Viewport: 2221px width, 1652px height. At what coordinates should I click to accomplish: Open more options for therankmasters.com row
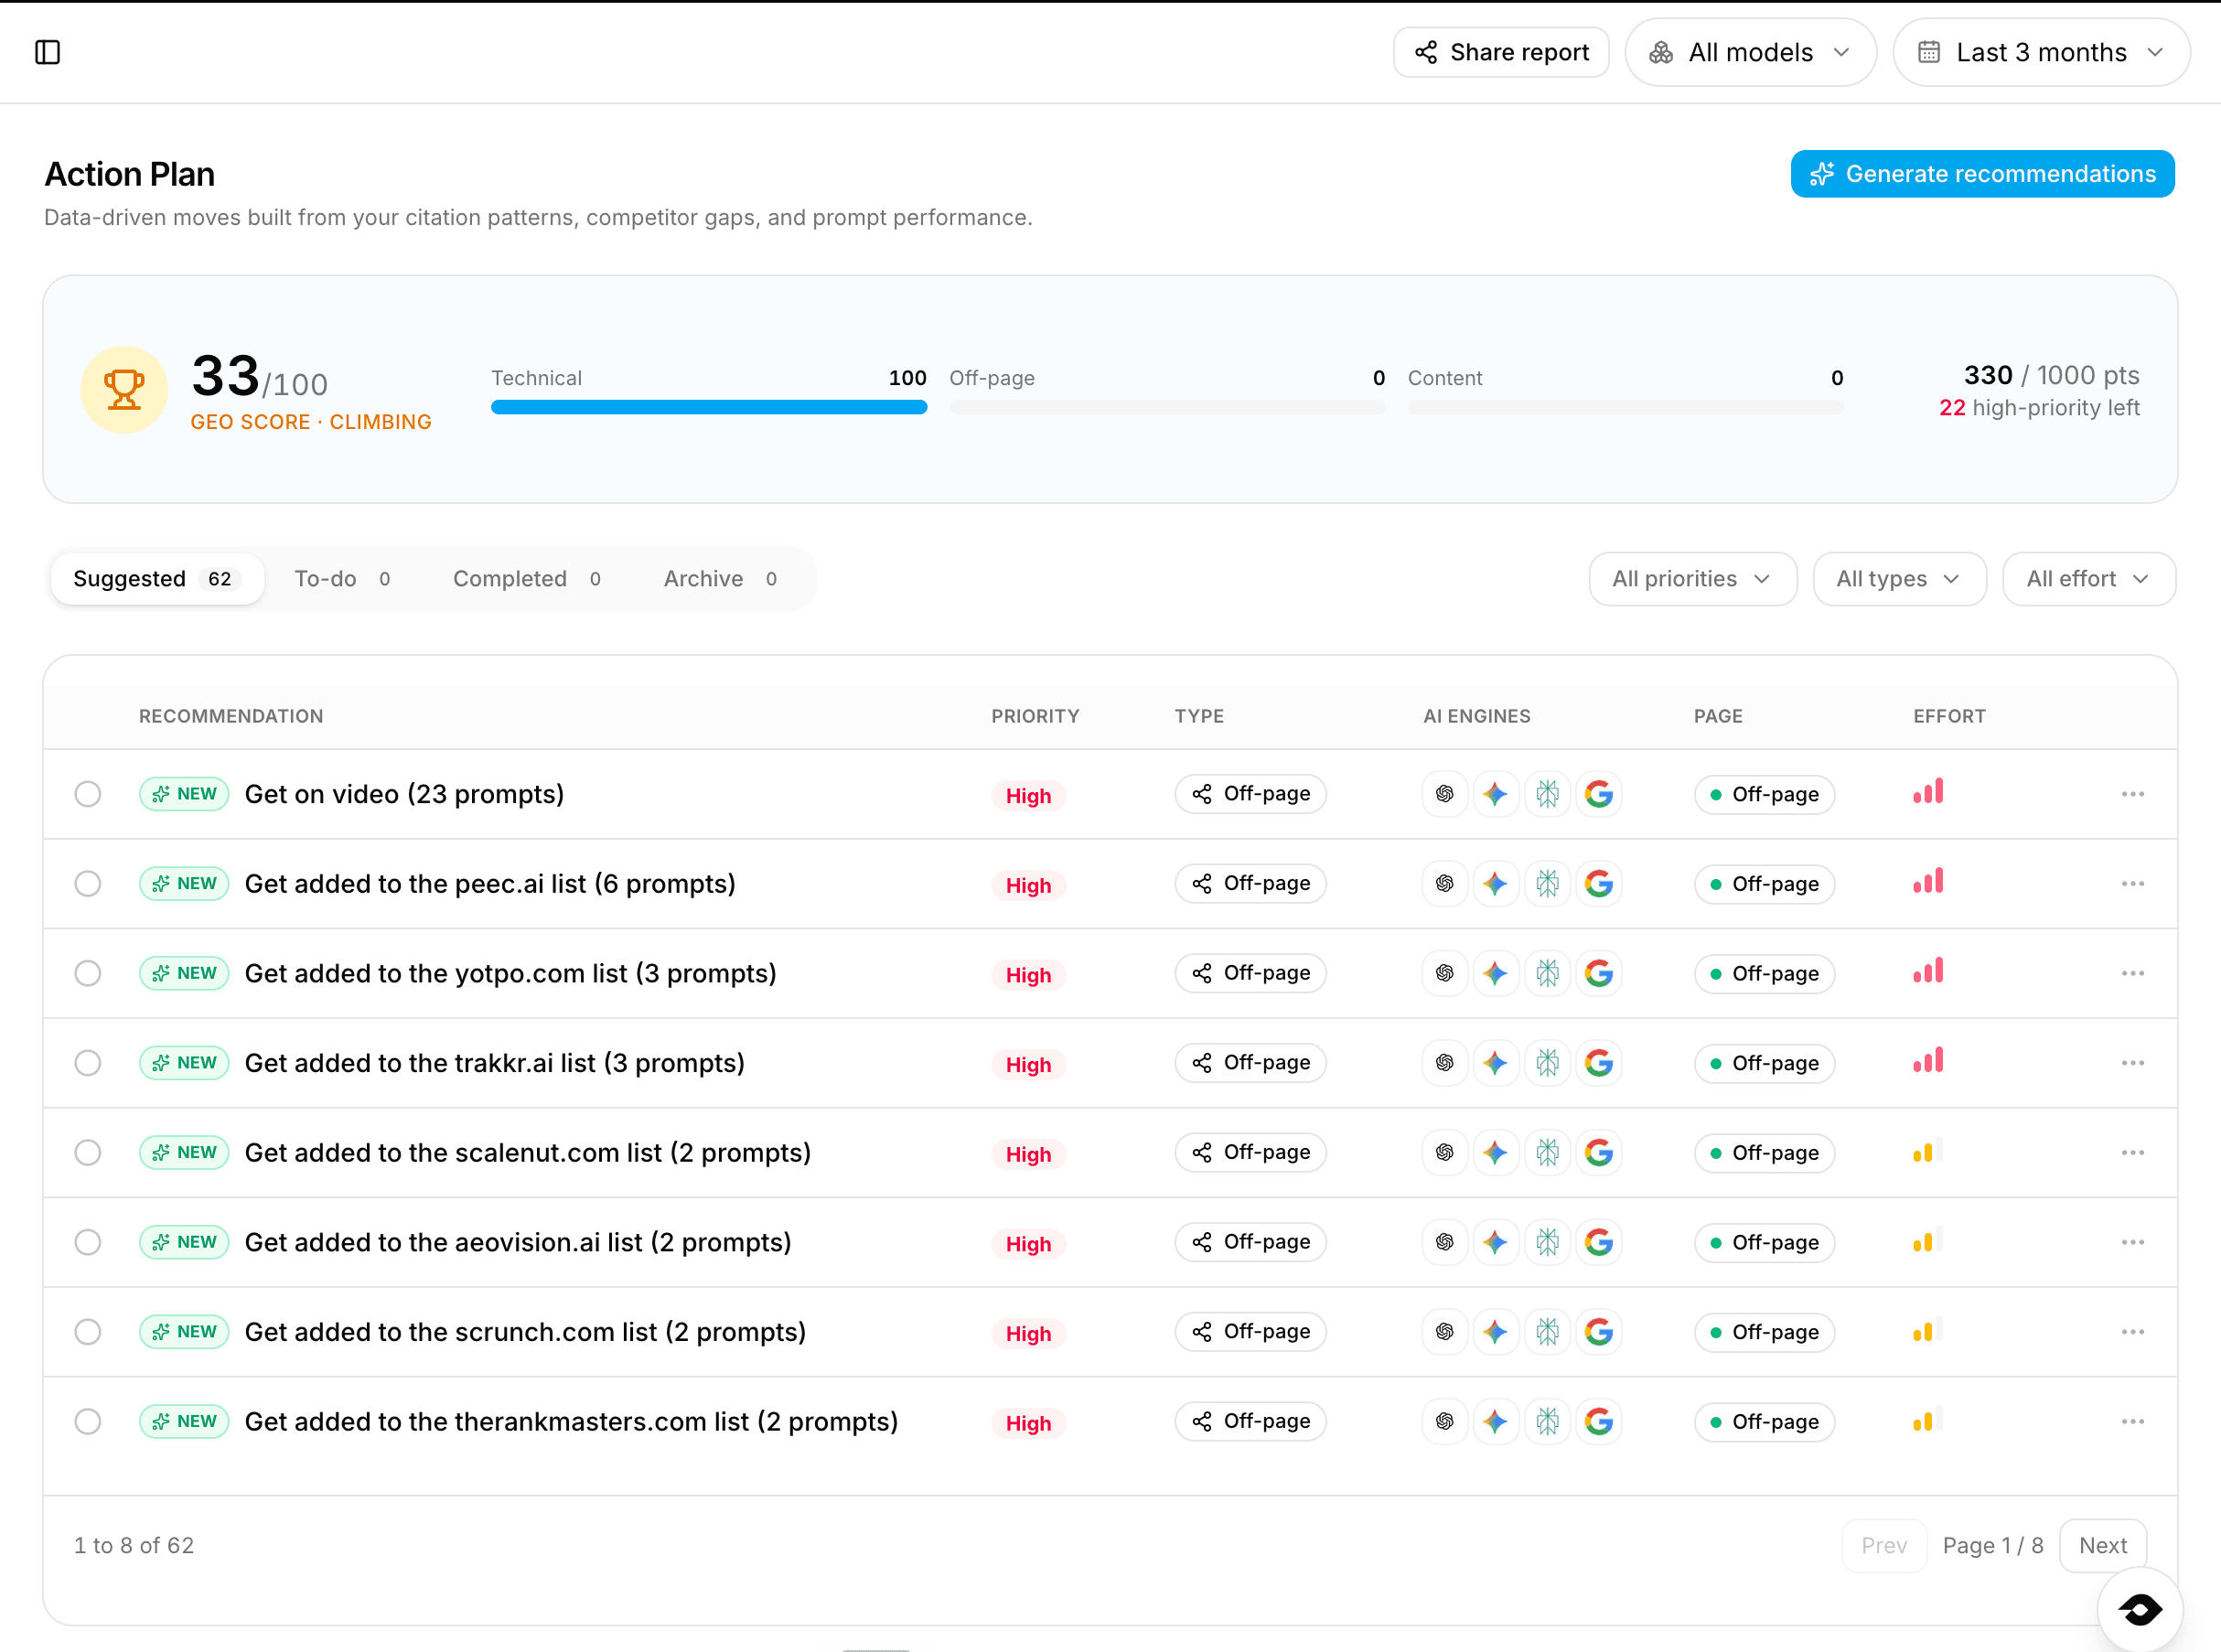click(x=2132, y=1422)
